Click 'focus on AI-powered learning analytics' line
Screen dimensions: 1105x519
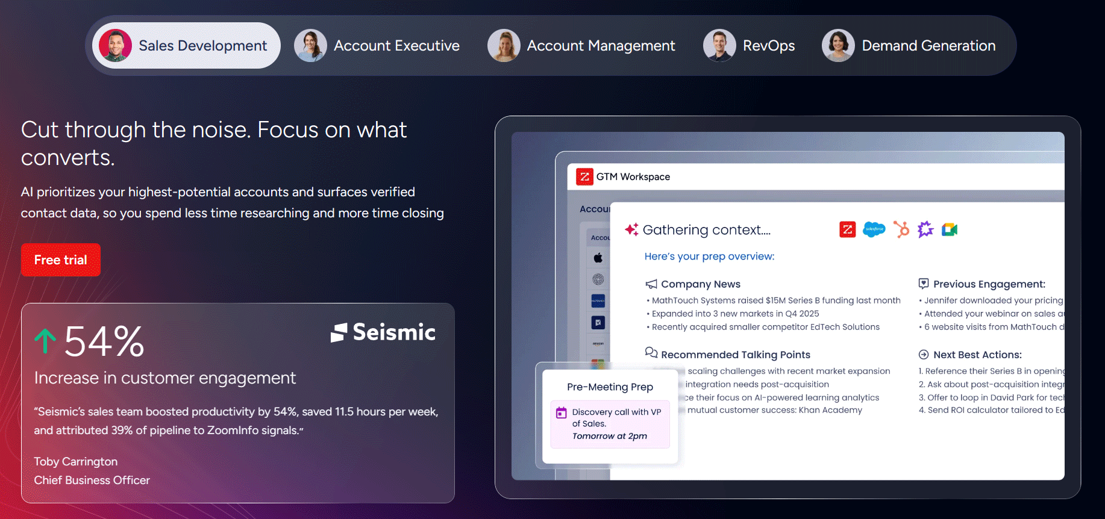[x=781, y=397]
